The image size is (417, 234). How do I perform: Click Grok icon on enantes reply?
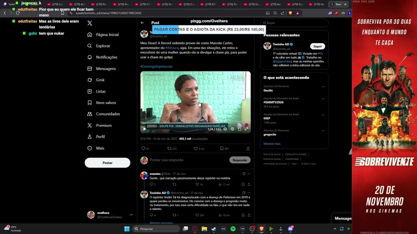tap(244, 174)
